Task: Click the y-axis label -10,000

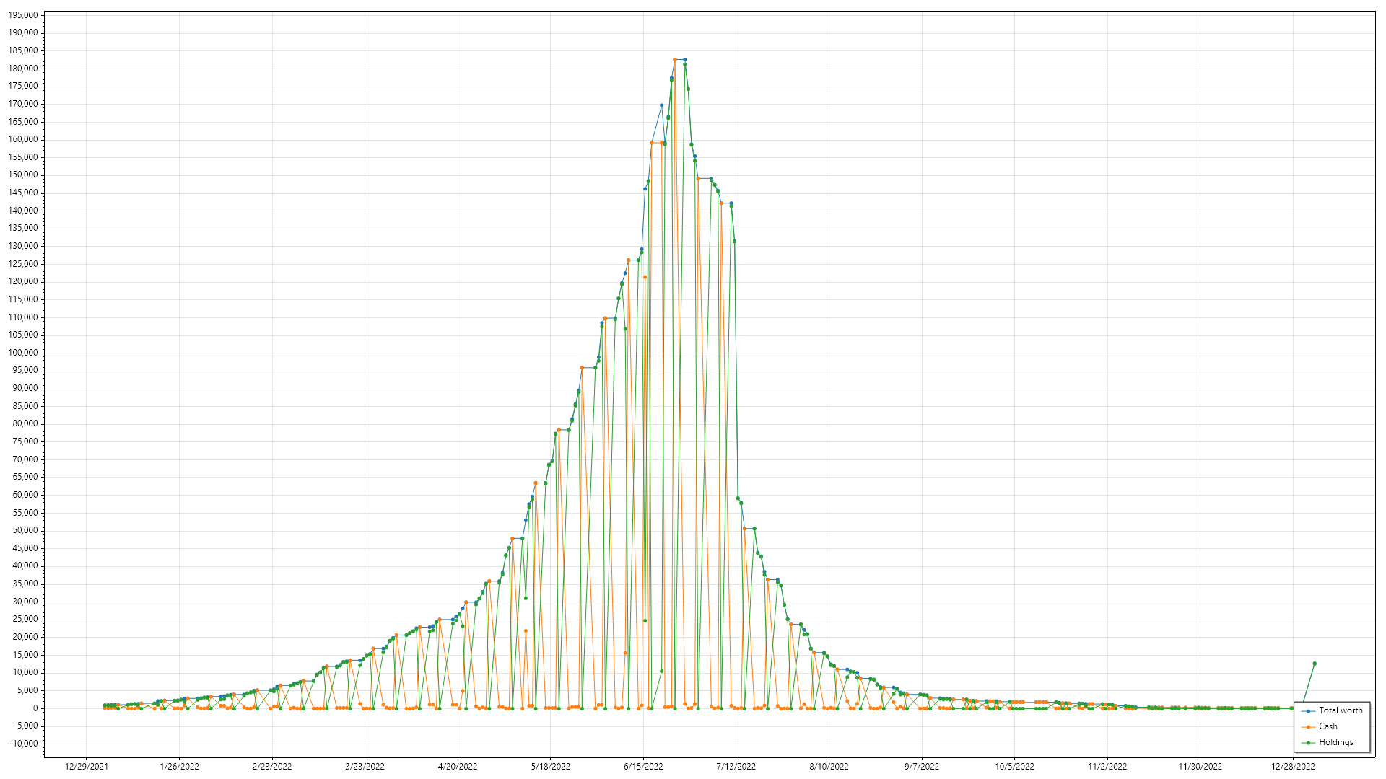Action: (x=23, y=744)
